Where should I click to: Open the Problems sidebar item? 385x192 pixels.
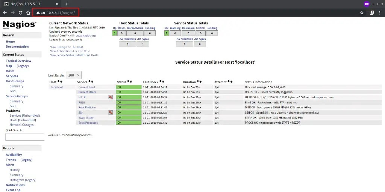13,111
